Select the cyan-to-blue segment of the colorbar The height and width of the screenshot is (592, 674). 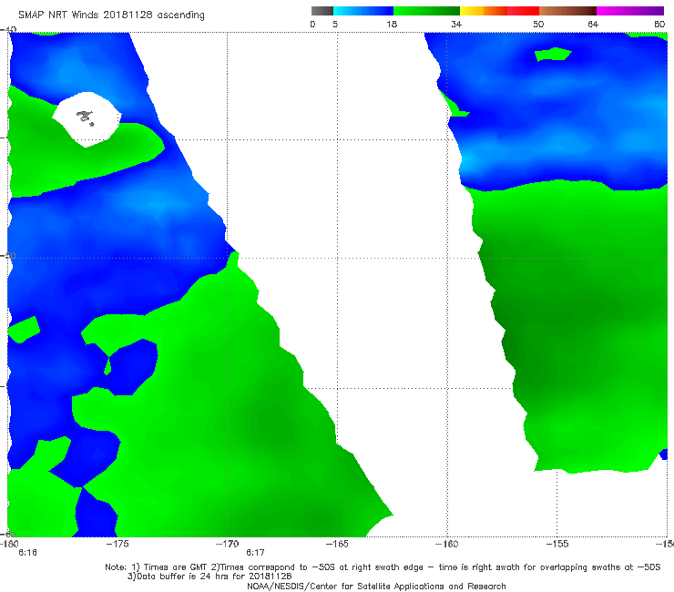click(363, 11)
